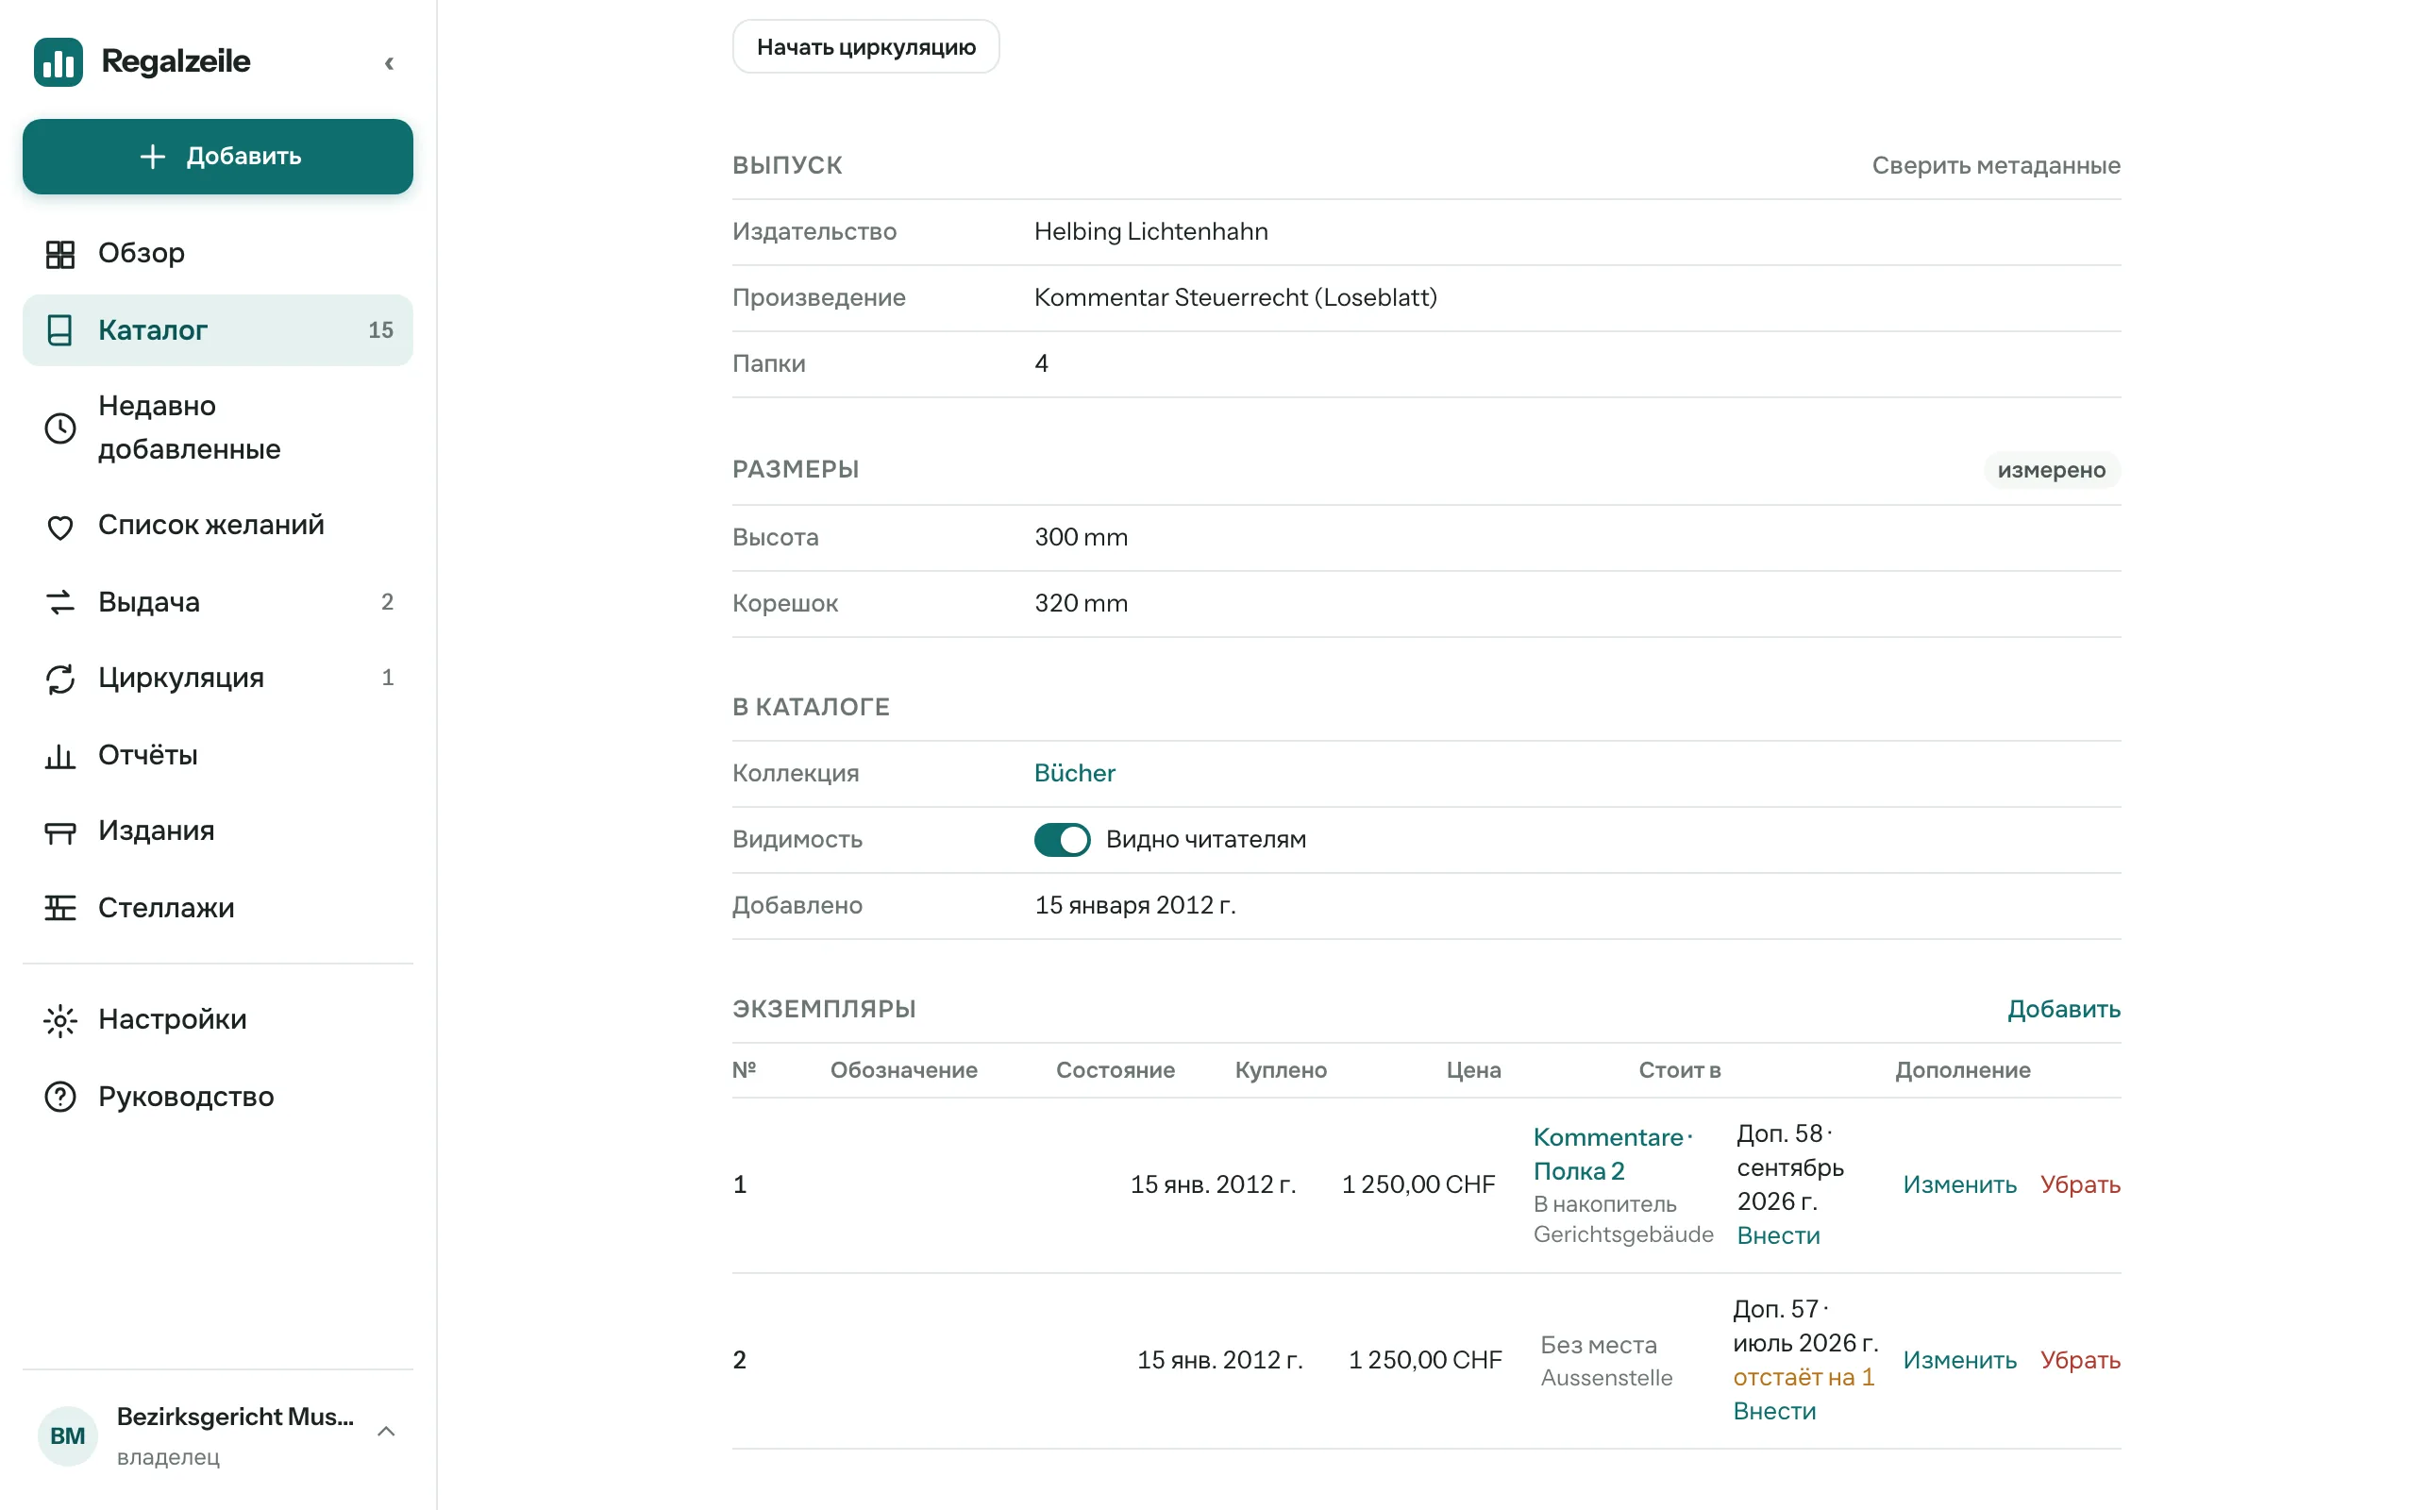
Task: Click Внести for supplement Доп. 57
Action: [1774, 1411]
